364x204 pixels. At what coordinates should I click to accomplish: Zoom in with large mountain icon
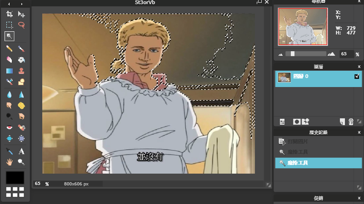pyautogui.click(x=331, y=54)
